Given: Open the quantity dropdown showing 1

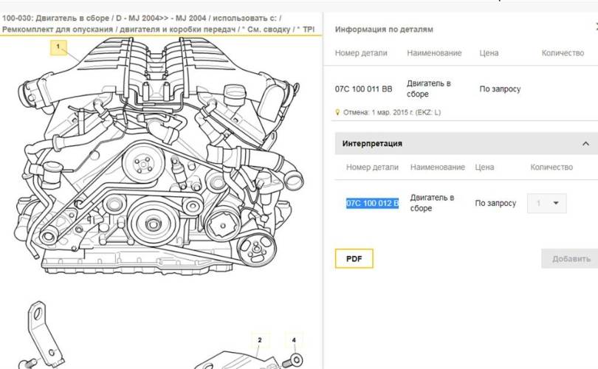Looking at the screenshot, I should [x=546, y=203].
